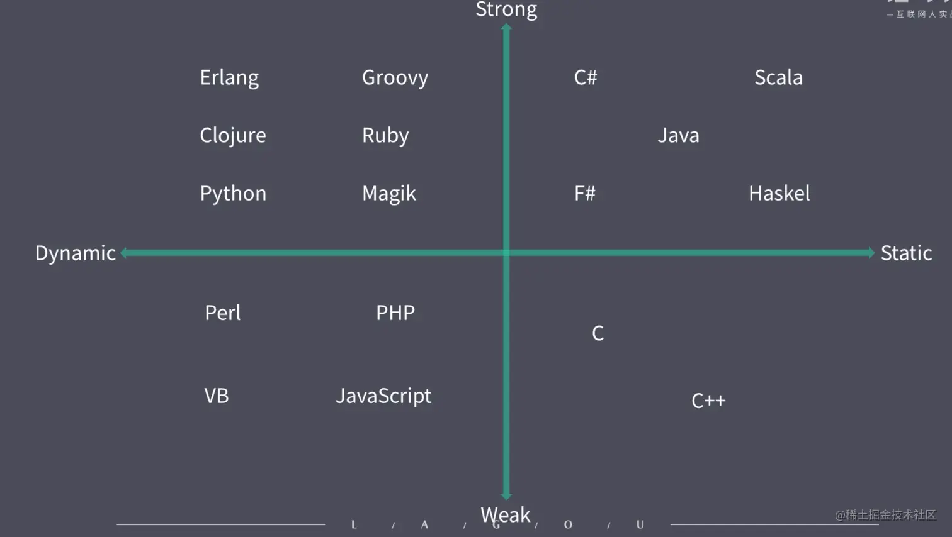Select the Perl label

click(222, 313)
